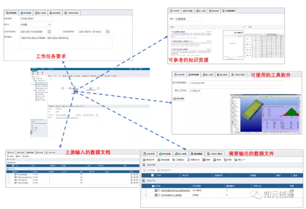Open calendar picker for planned end time 2021/05/31

[x=108, y=32]
